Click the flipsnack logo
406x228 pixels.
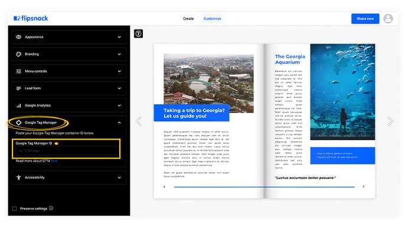(31, 18)
